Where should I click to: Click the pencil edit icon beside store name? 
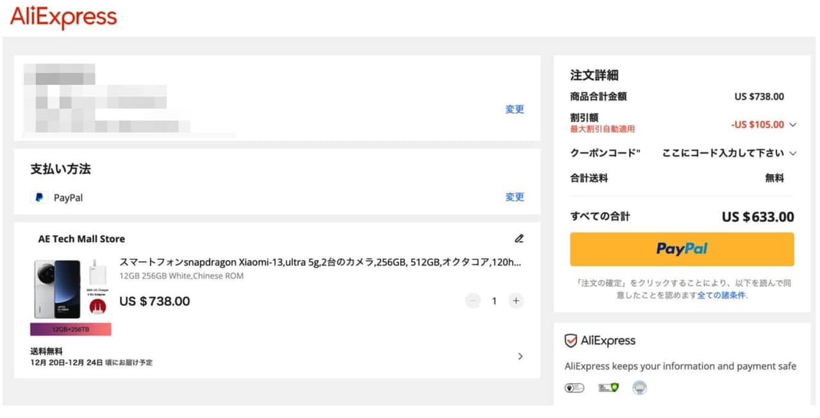(x=519, y=239)
